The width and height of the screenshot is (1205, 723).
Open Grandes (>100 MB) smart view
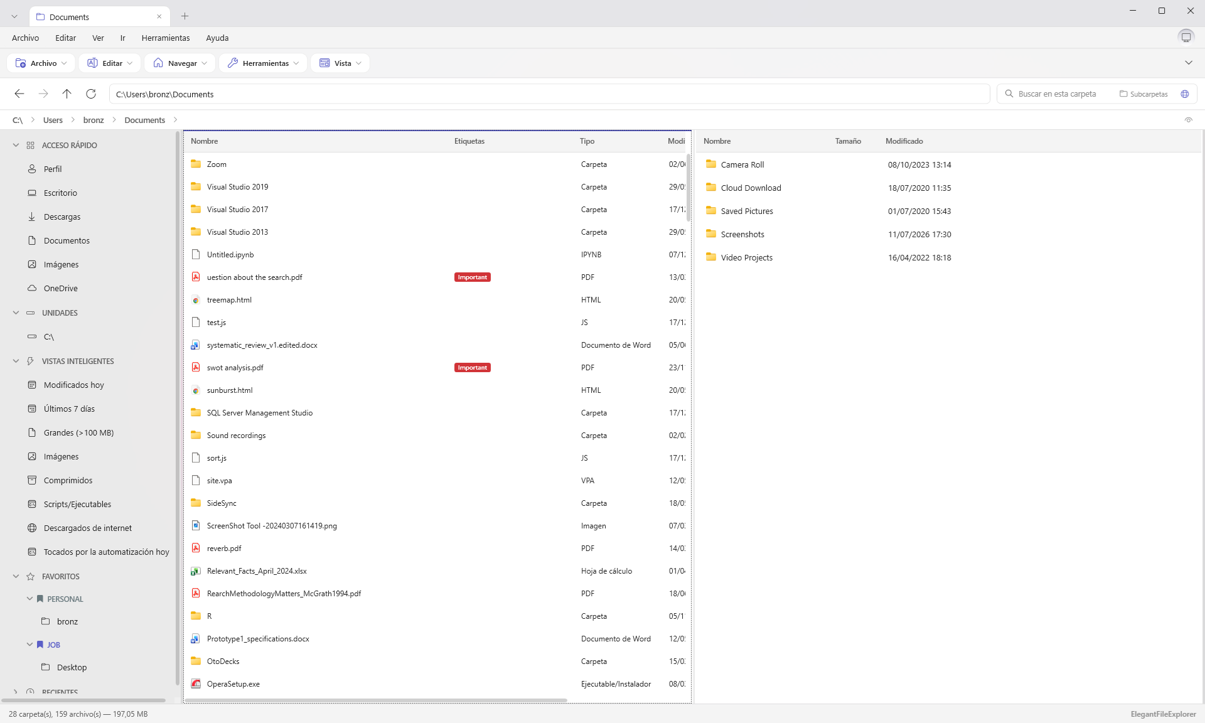click(78, 432)
